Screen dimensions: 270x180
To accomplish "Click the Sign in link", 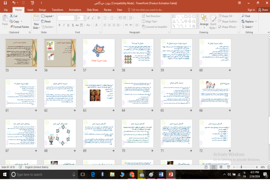I will 250,9.
